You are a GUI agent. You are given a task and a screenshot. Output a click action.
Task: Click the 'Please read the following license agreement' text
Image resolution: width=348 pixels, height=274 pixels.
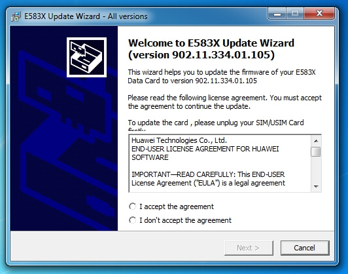pyautogui.click(x=197, y=98)
